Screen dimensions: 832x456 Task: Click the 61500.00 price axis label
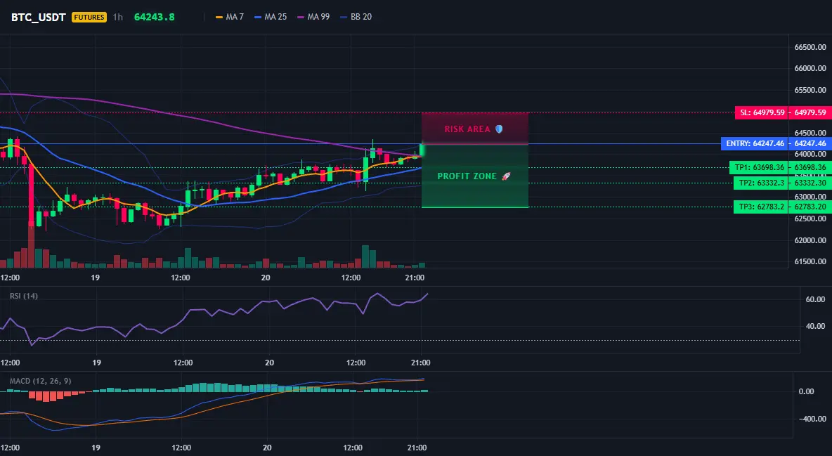(x=810, y=261)
